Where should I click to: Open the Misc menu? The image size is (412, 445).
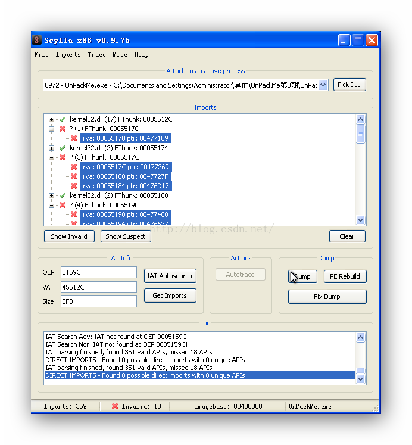pyautogui.click(x=120, y=54)
